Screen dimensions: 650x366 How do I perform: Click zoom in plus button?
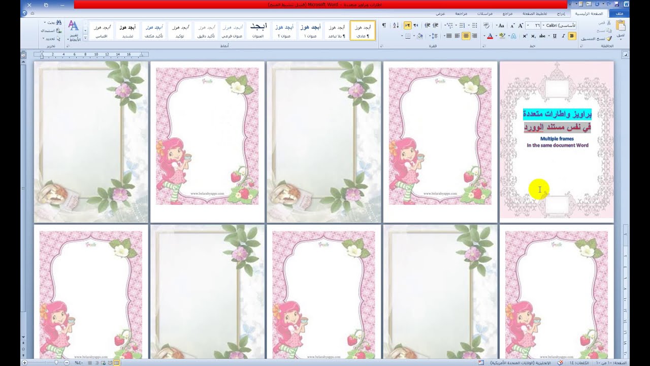[x=24, y=362]
